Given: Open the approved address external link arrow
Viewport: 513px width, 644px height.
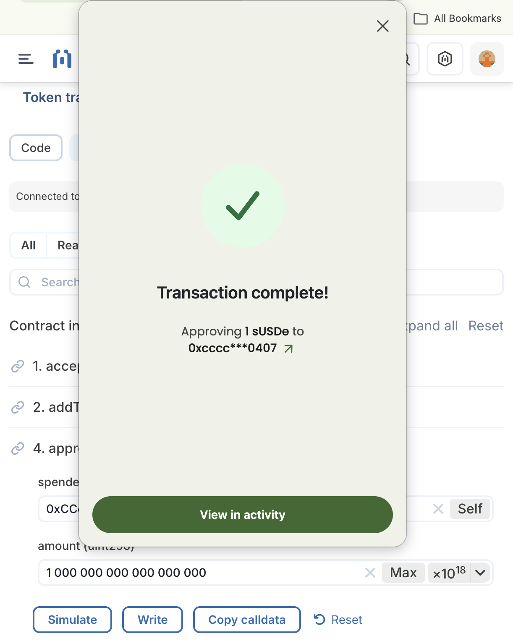Looking at the screenshot, I should 288,348.
